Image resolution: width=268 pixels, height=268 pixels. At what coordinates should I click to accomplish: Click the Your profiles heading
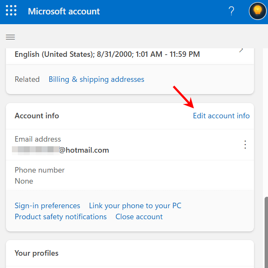tap(37, 253)
